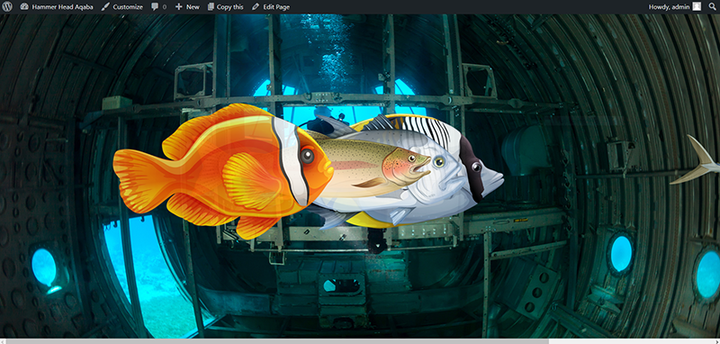
Task: Click the page-copy icon next to Copy this
Action: [211, 7]
